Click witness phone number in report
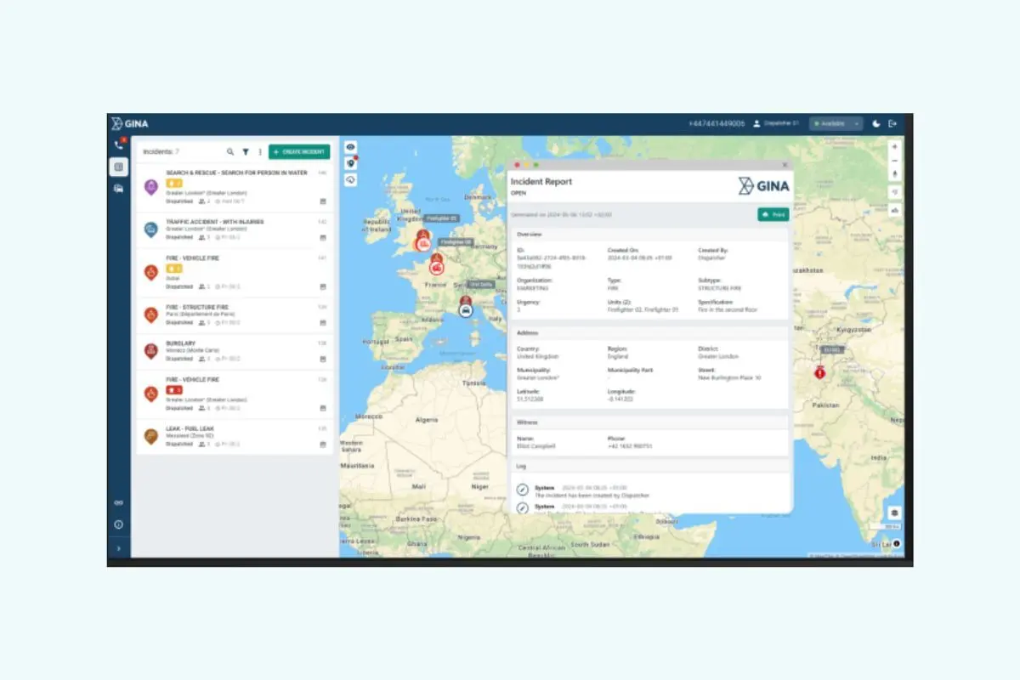The width and height of the screenshot is (1020, 680). [629, 445]
